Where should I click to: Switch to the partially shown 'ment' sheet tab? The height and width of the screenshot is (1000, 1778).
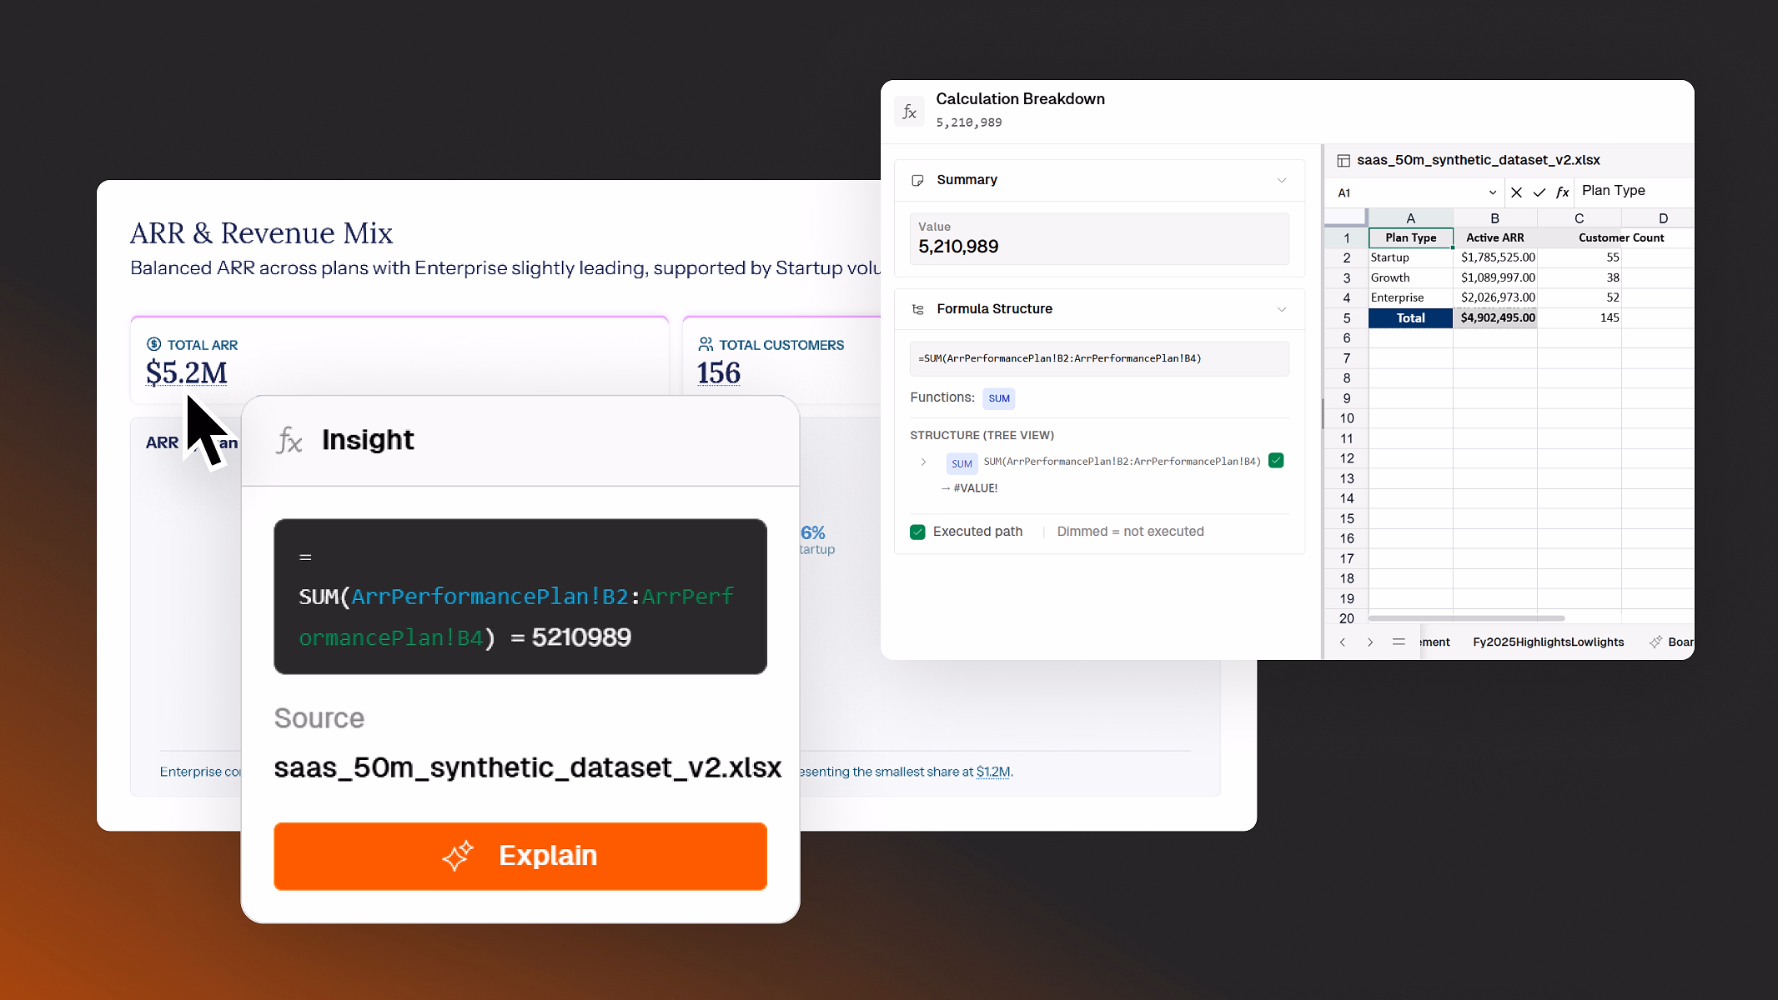pyautogui.click(x=1434, y=642)
